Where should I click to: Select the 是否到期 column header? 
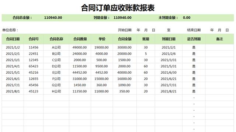[x=194, y=39]
